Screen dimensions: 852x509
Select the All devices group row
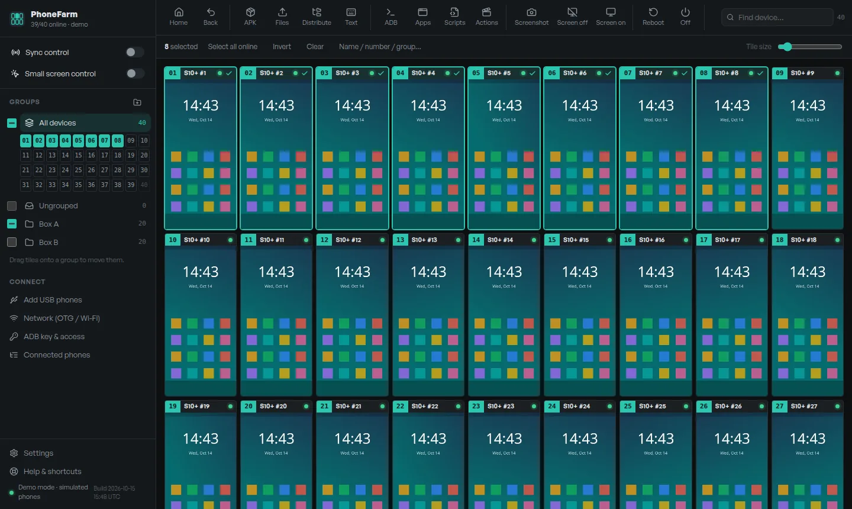pos(86,123)
